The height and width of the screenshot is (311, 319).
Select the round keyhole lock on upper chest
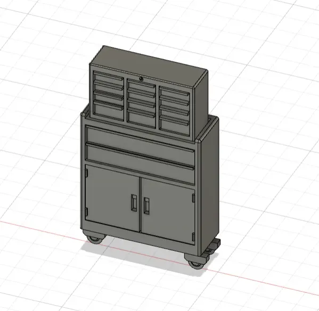tap(141, 78)
